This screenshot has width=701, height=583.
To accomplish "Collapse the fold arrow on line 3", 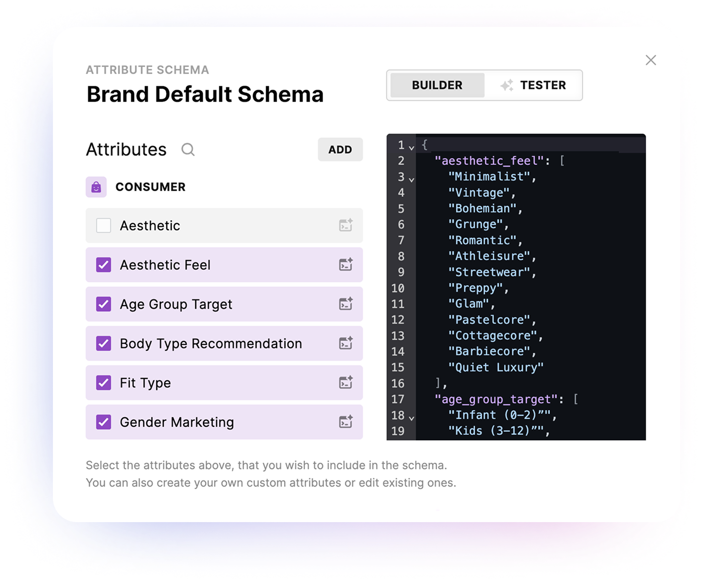I will click(x=411, y=179).
